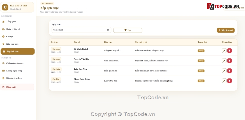Click the Hầm gửi xe B1 cell
The image size is (245, 120).
pos(110,71)
